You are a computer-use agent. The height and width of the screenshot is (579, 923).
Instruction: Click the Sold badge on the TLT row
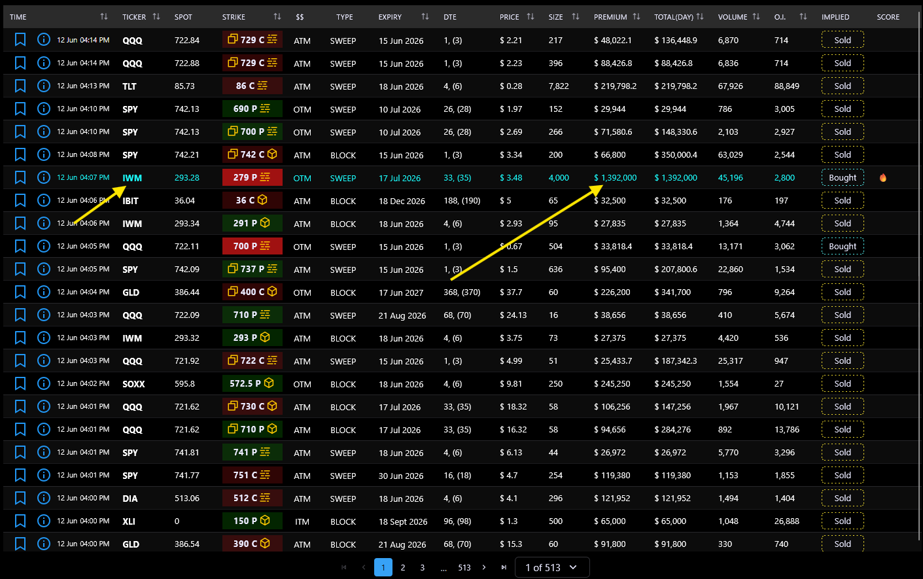[x=843, y=86]
